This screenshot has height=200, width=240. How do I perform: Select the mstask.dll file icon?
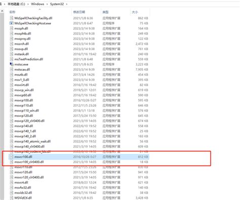pyautogui.click(x=11, y=54)
